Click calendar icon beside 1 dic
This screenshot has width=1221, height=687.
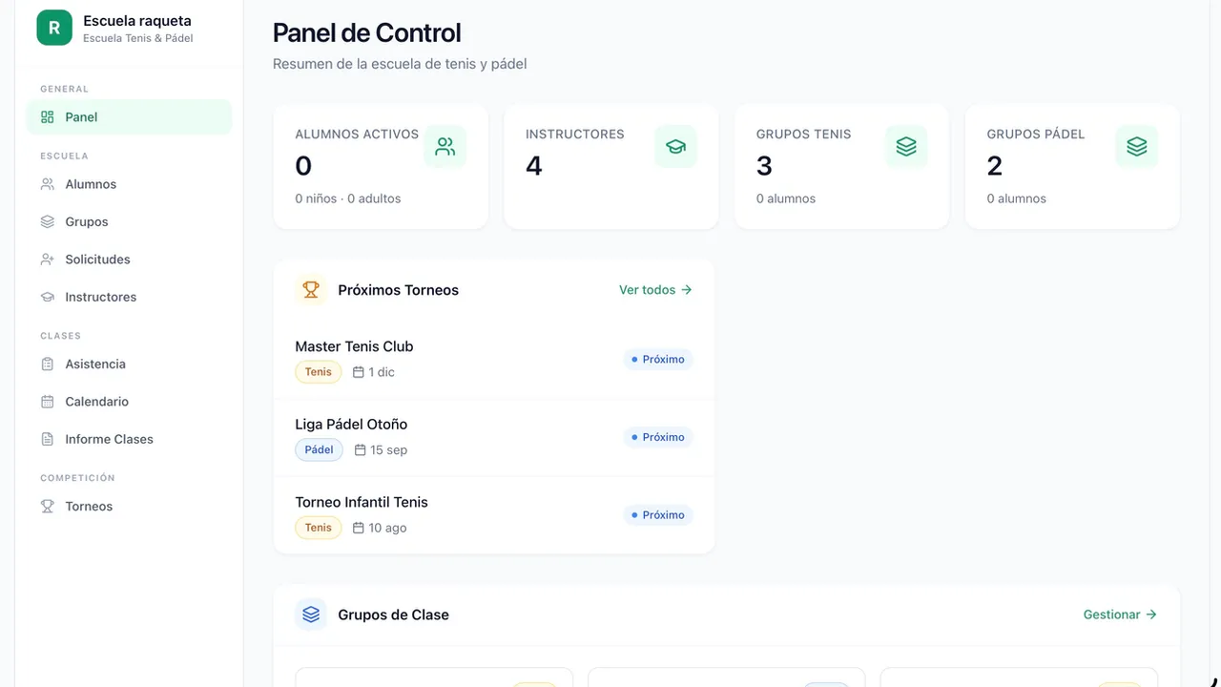pos(359,372)
